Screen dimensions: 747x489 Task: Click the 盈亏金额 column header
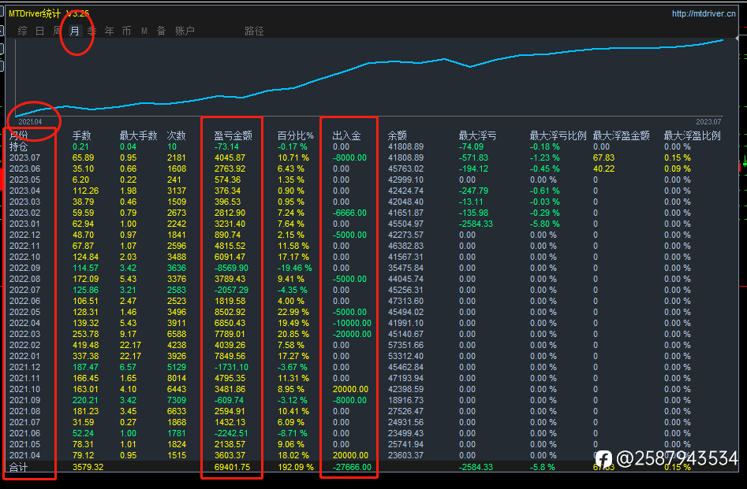tap(233, 135)
